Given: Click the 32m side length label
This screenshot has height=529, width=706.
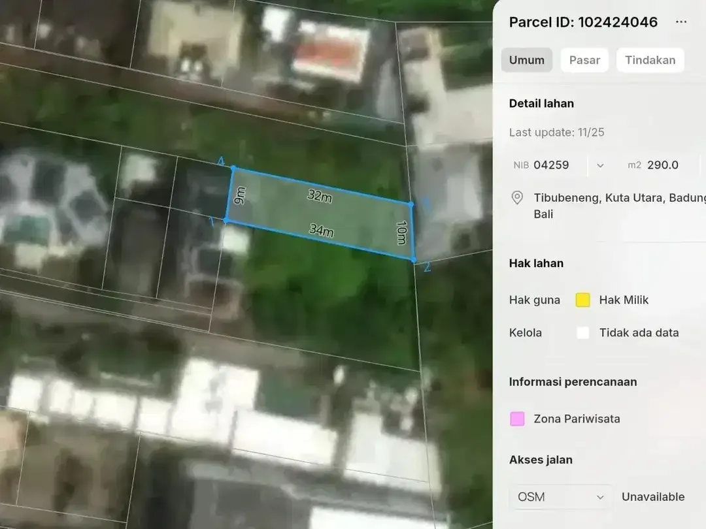Looking at the screenshot, I should tap(320, 196).
